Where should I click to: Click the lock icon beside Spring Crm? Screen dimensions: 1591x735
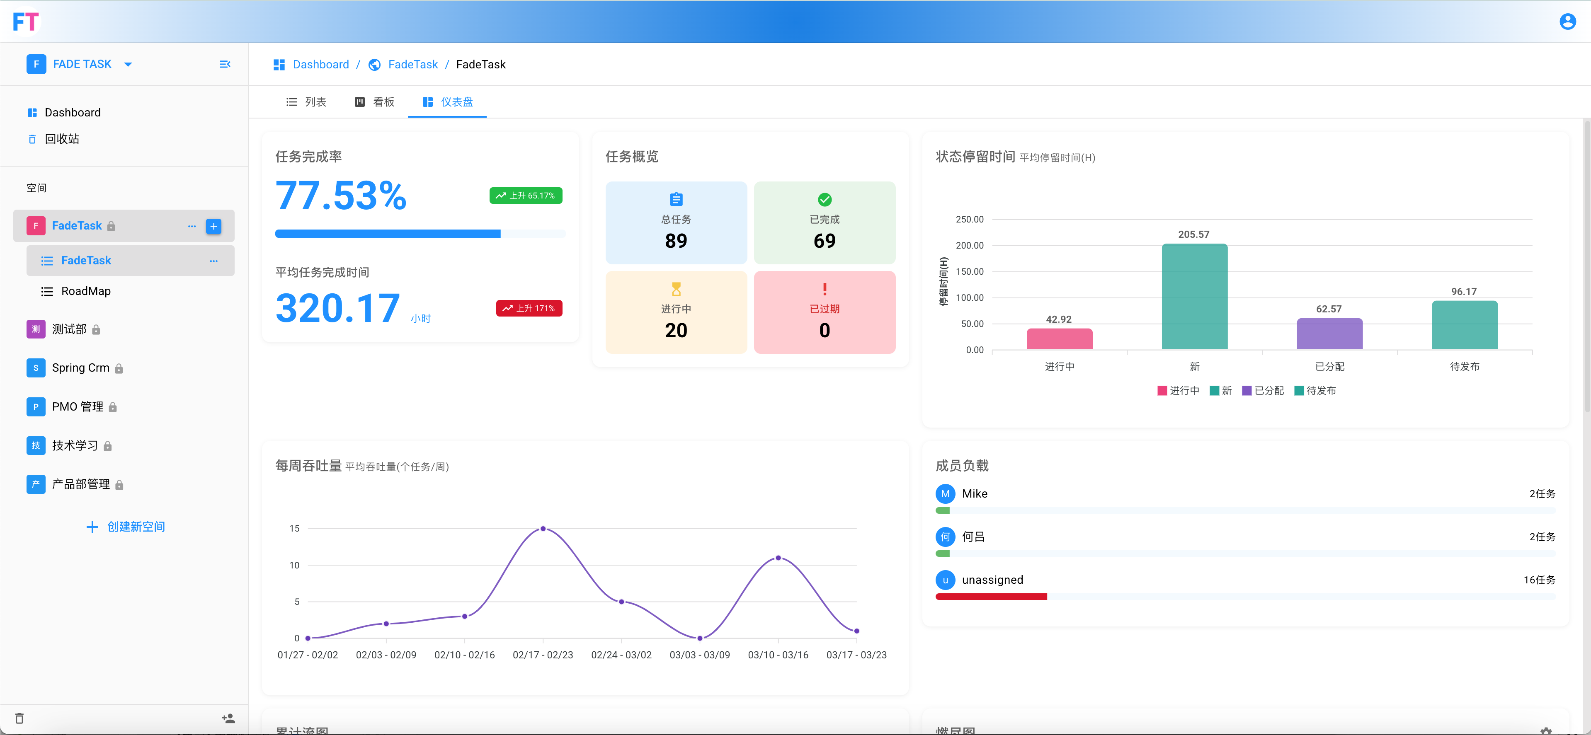[x=119, y=368]
